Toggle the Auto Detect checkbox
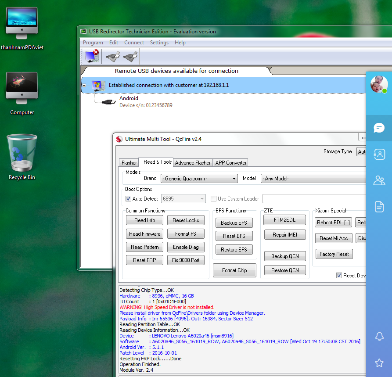This screenshot has width=392, height=377. coord(128,198)
